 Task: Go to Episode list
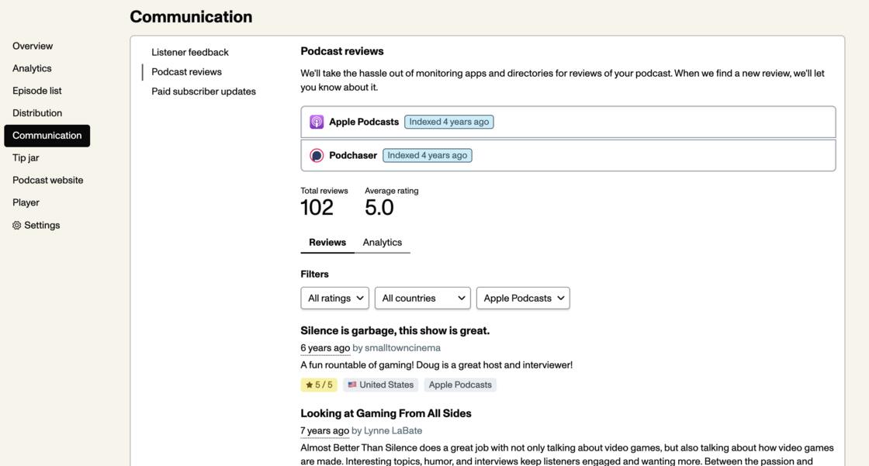[37, 91]
